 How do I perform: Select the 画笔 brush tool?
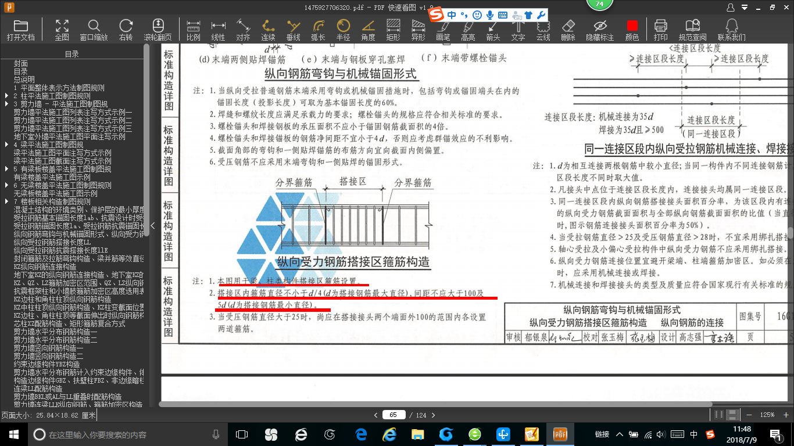point(443,30)
